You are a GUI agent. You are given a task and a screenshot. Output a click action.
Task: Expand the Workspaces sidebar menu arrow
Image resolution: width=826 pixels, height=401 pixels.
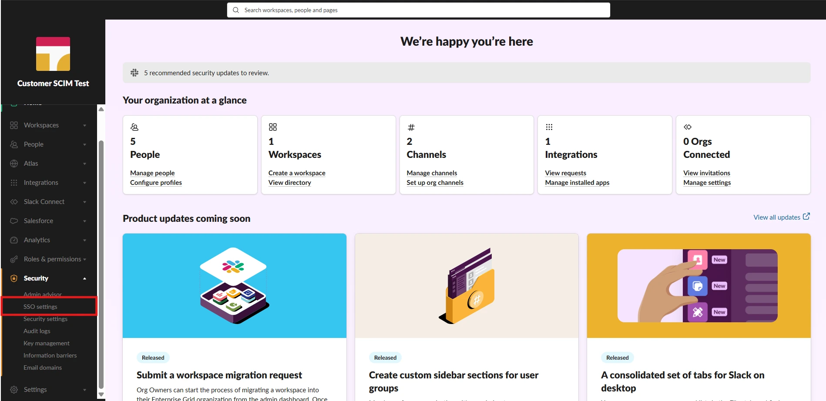[84, 125]
